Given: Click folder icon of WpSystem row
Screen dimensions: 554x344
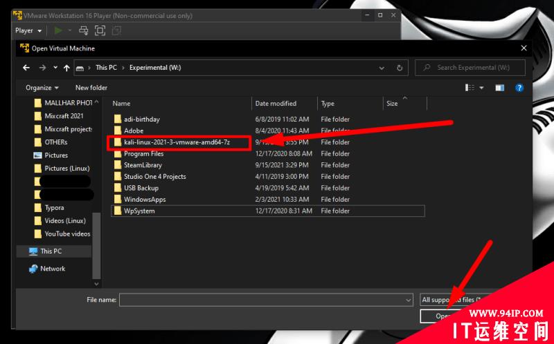Looking at the screenshot, I should [x=118, y=211].
